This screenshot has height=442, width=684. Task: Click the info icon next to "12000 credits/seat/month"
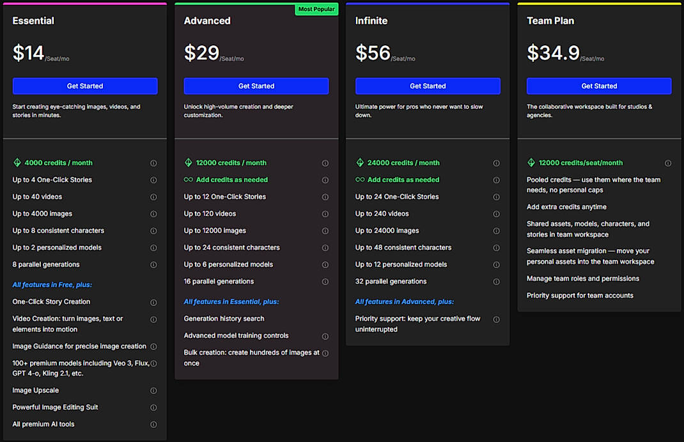pos(668,163)
